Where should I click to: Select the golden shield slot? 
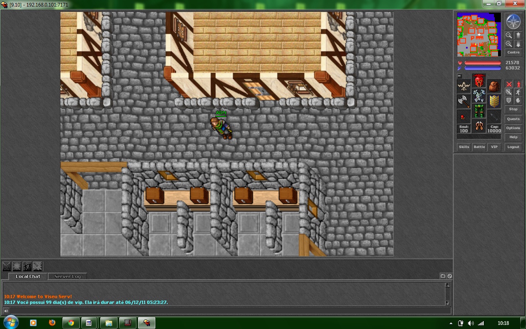494,102
